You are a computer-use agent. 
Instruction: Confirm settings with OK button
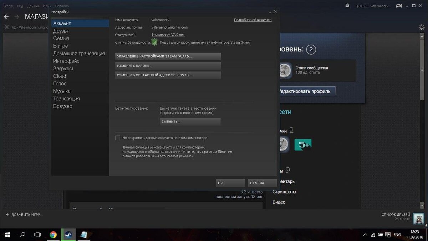click(230, 183)
